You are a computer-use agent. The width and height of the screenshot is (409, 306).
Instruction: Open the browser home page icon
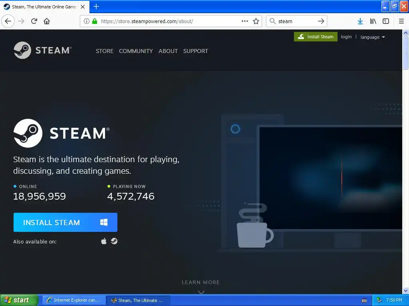pos(47,21)
